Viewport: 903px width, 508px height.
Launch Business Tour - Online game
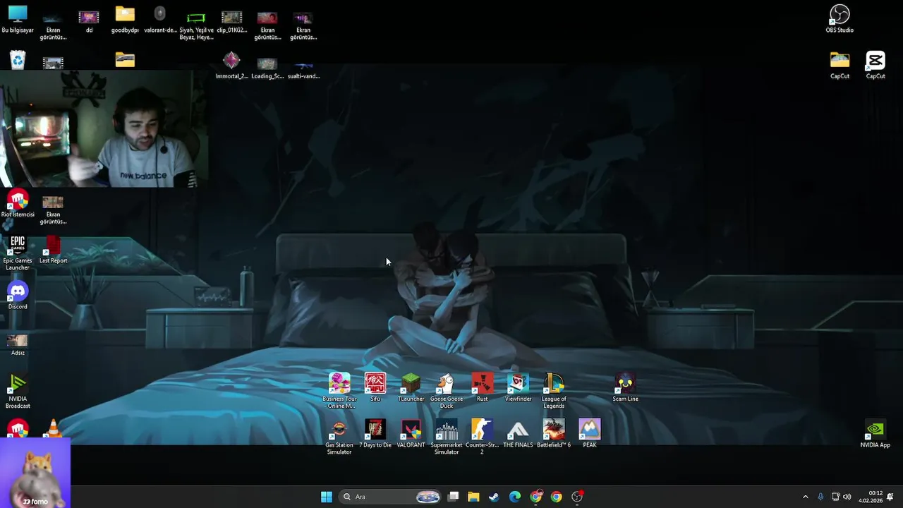[x=339, y=391]
